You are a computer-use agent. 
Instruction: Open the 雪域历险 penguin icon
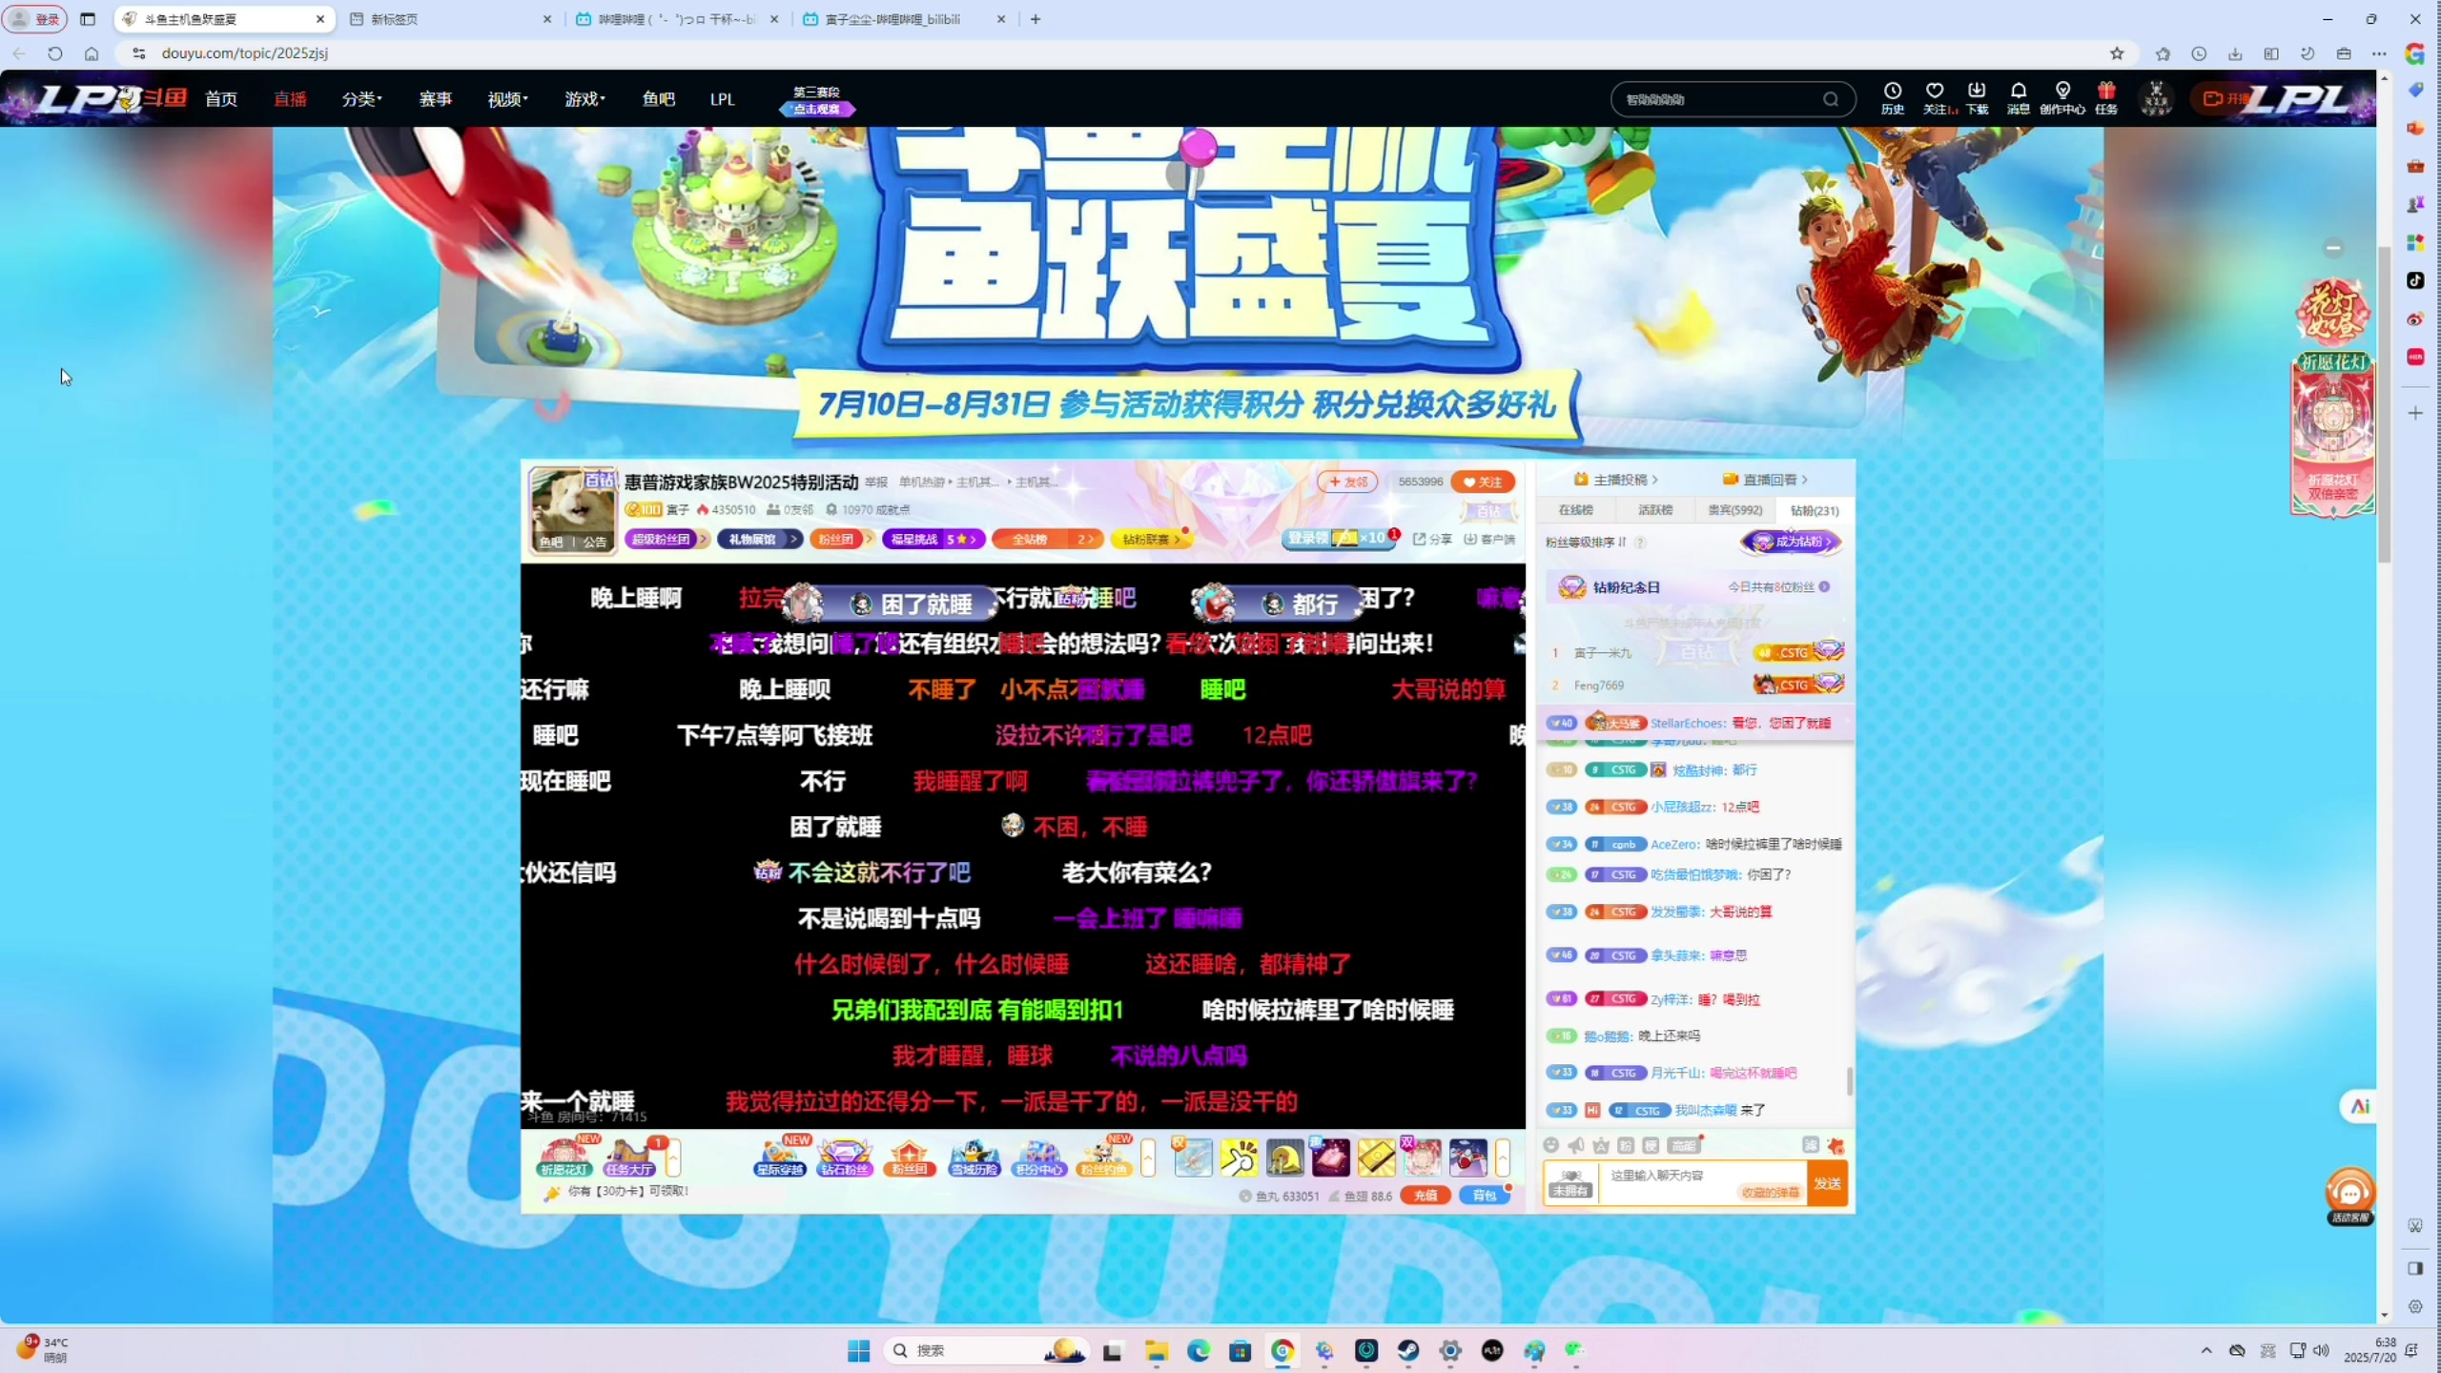click(974, 1158)
